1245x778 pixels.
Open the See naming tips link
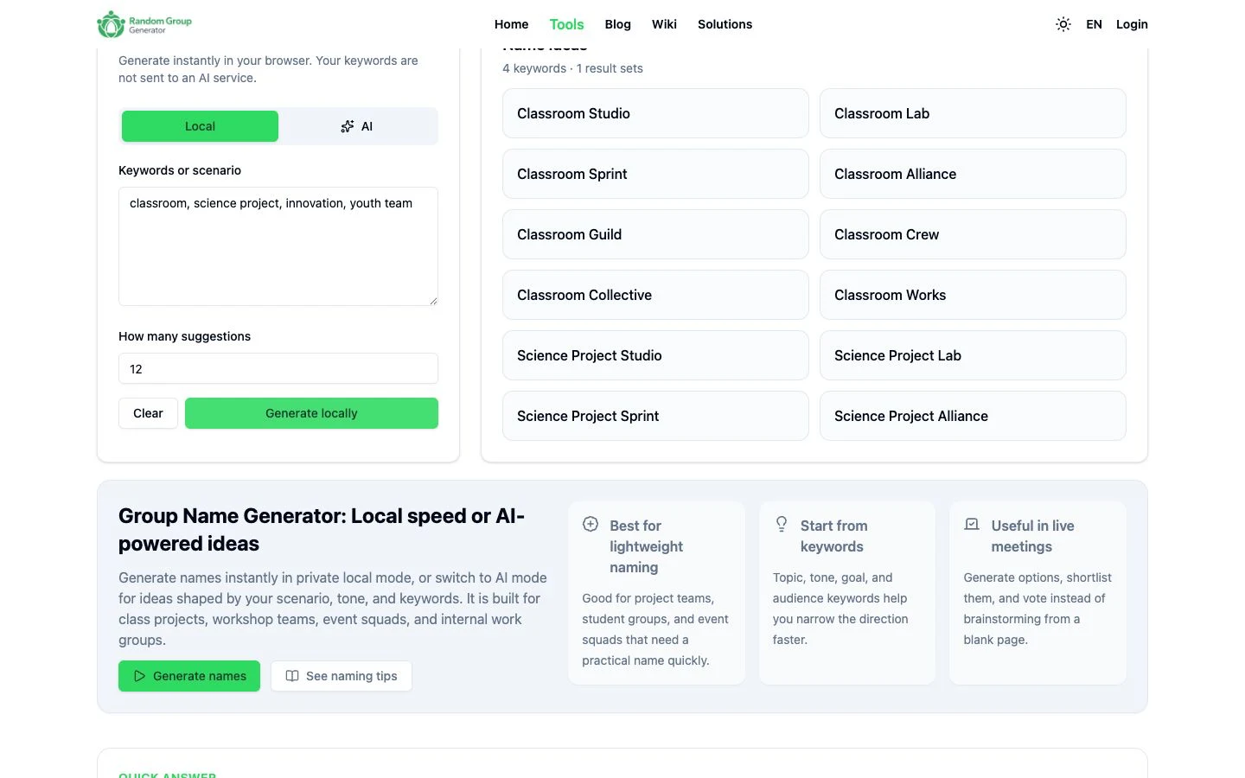click(x=342, y=676)
